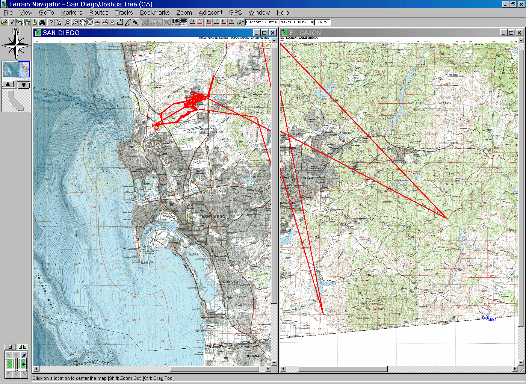The image size is (526, 384).
Task: Click the latitude coordinate field
Action: (262, 22)
